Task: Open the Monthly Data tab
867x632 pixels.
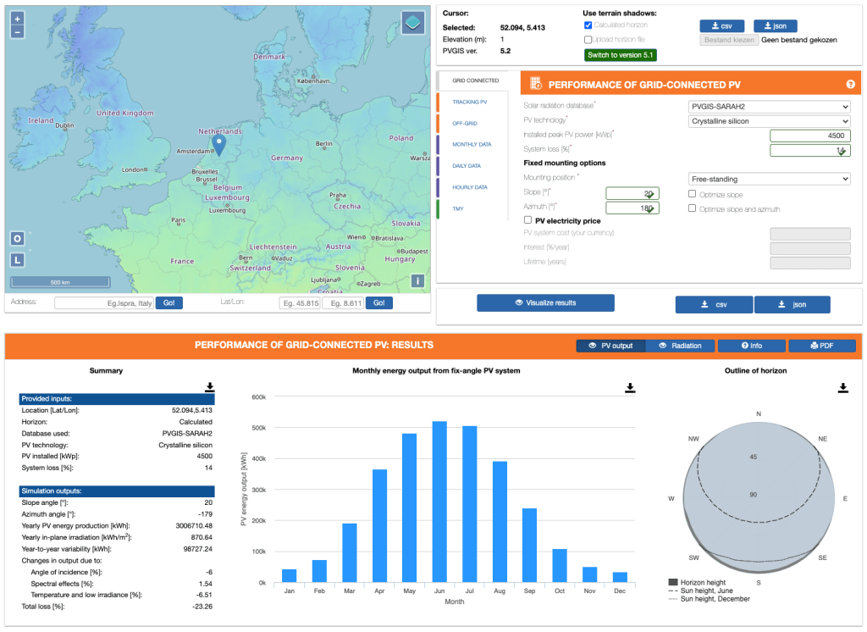Action: pyautogui.click(x=472, y=144)
